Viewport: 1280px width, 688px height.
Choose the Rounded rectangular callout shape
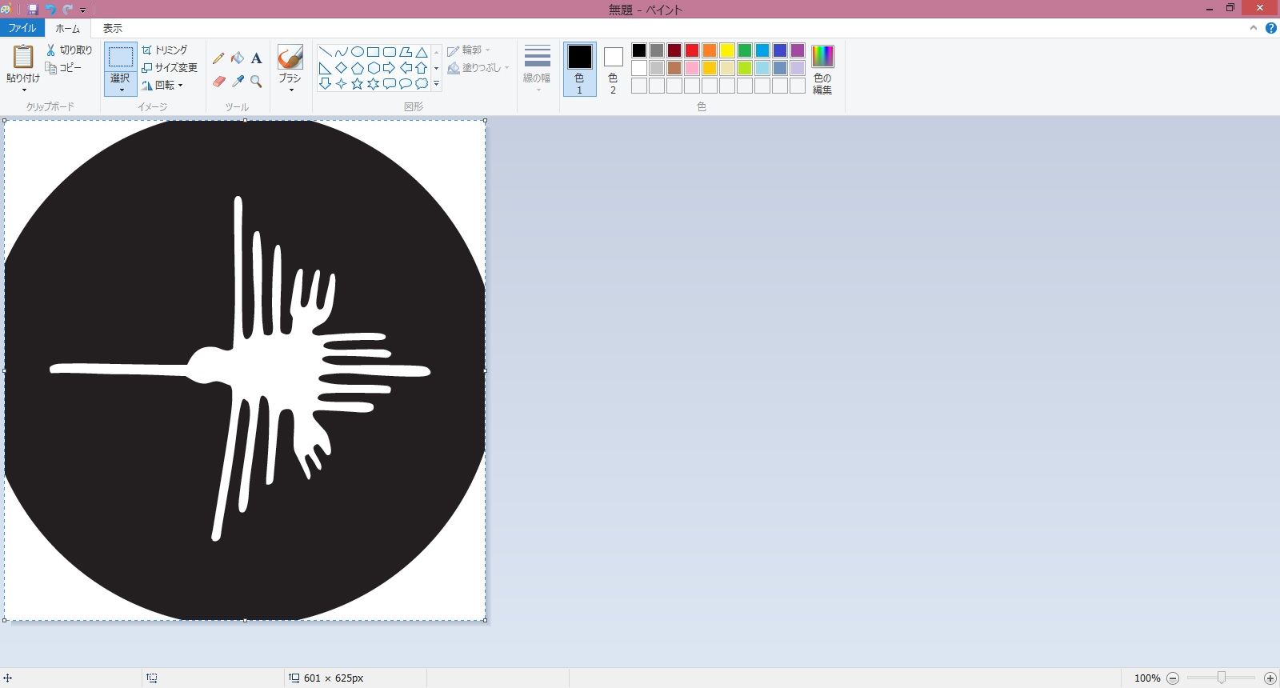(390, 84)
